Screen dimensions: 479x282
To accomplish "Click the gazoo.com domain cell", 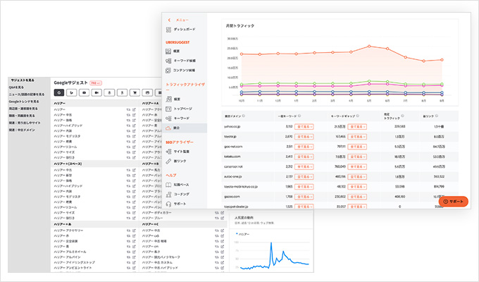I will 232,197.
